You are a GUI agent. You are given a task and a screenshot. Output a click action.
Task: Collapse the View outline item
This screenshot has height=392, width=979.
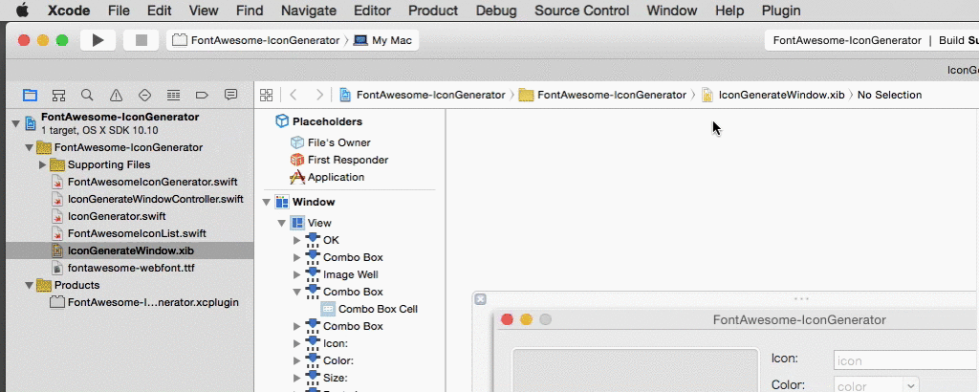click(x=281, y=223)
